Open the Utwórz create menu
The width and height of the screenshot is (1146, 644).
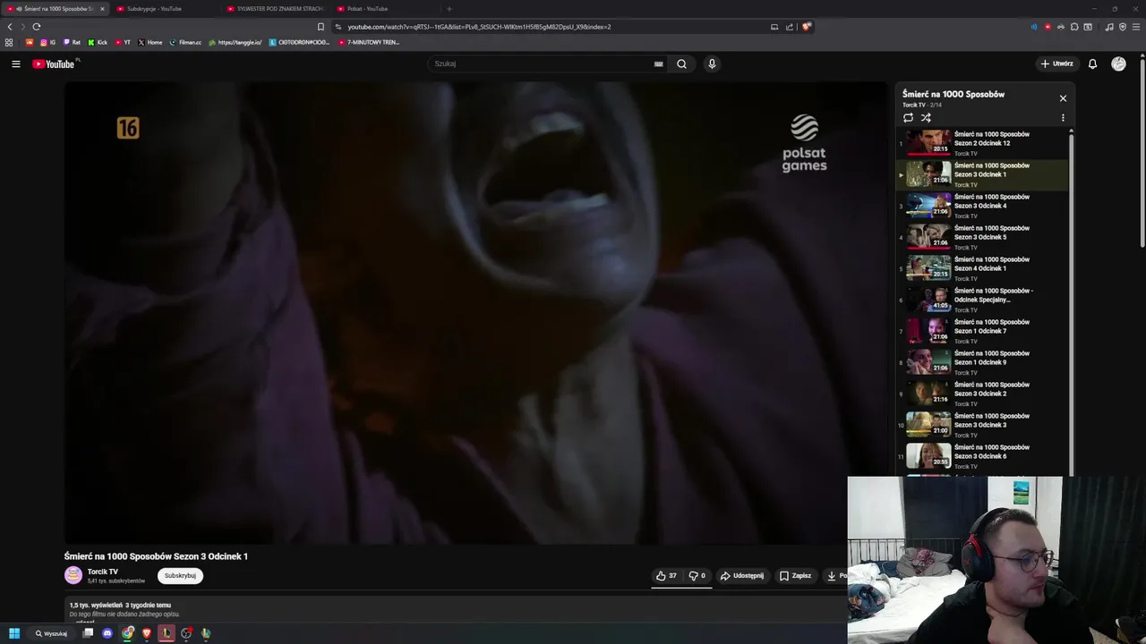pos(1057,64)
